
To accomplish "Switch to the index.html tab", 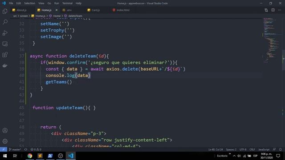I will (123, 10).
